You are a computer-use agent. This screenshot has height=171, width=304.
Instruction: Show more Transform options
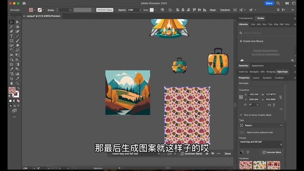pos(281,109)
